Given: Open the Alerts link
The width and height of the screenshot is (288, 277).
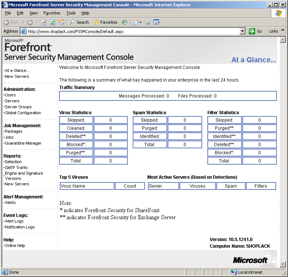Looking at the screenshot, I should 10,202.
